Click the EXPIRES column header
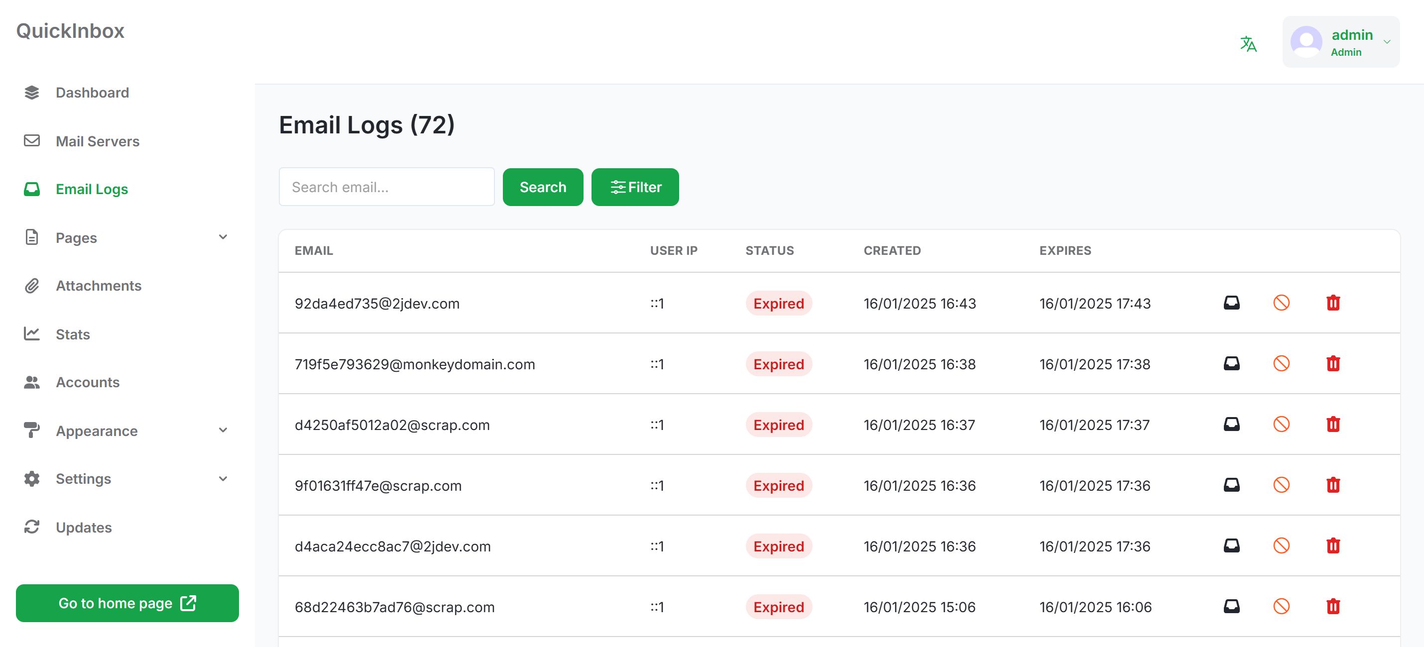Screen dimensions: 1424x647 (1065, 250)
